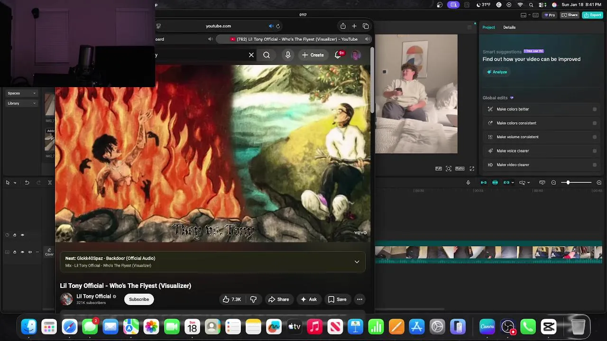Reload the youtube.com page
607x341 pixels.
pyautogui.click(x=278, y=26)
